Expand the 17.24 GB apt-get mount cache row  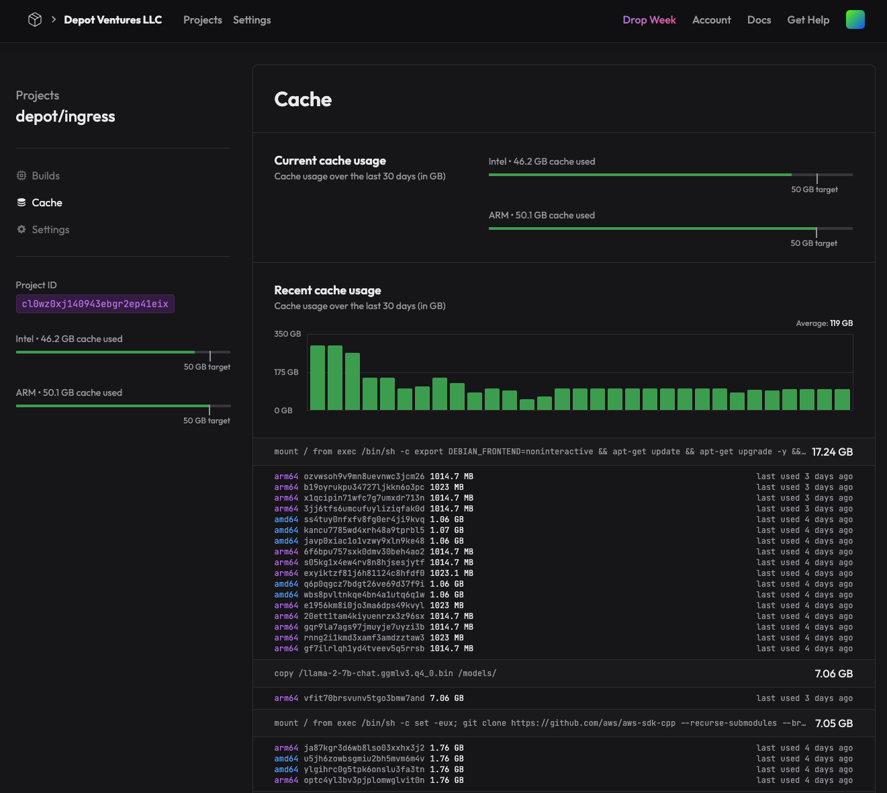tap(563, 452)
